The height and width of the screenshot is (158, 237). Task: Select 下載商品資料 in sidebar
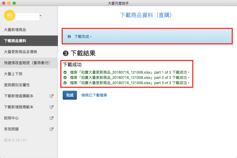coord(15,41)
